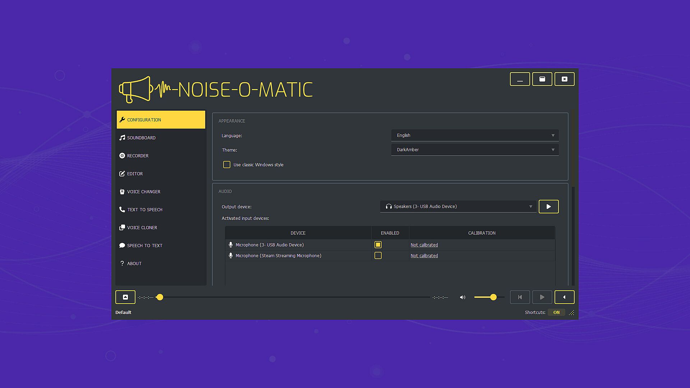The height and width of the screenshot is (388, 690).
Task: Click the eject icon button at bottom left
Action: coord(125,297)
